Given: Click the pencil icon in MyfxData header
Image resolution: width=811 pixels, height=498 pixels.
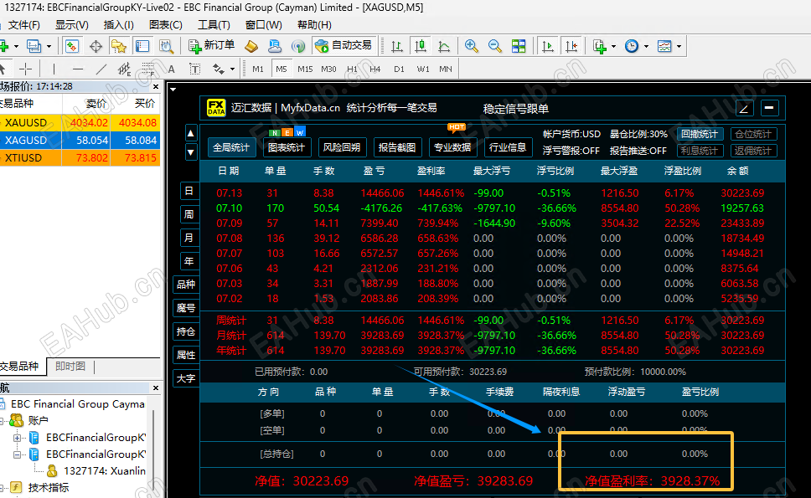Looking at the screenshot, I should click(744, 109).
